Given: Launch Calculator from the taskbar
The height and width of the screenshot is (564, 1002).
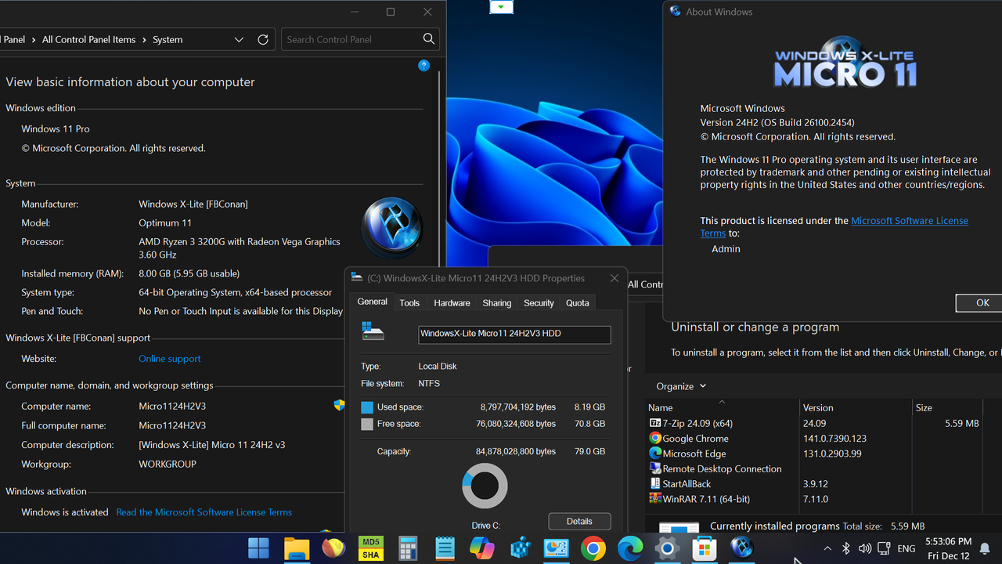Looking at the screenshot, I should click(x=408, y=548).
